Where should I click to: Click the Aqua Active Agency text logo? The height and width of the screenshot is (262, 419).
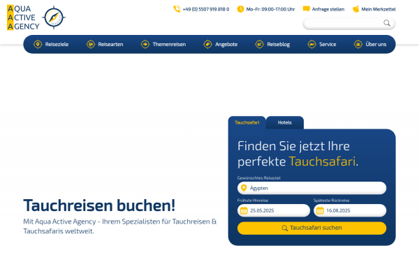[23, 17]
